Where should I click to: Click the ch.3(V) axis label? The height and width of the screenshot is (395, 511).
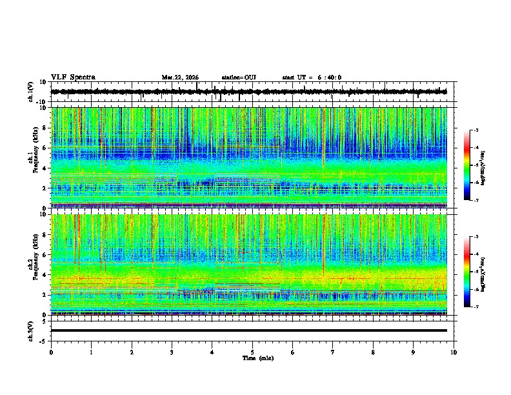point(31,331)
